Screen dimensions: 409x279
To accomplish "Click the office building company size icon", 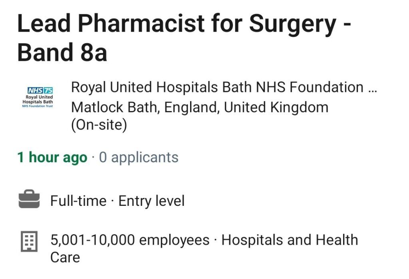I will pyautogui.click(x=29, y=241).
